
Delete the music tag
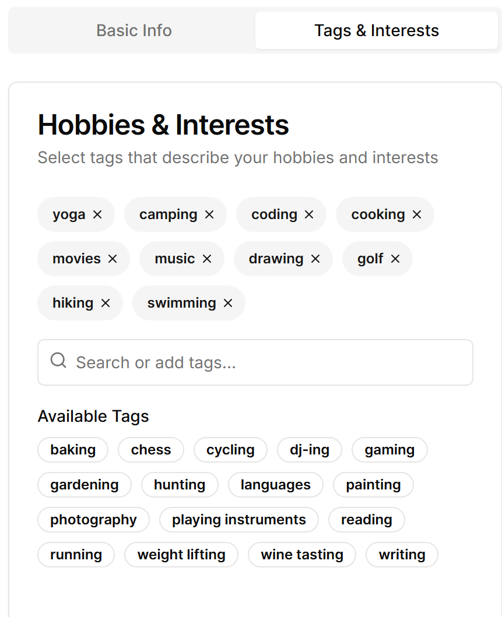207,259
